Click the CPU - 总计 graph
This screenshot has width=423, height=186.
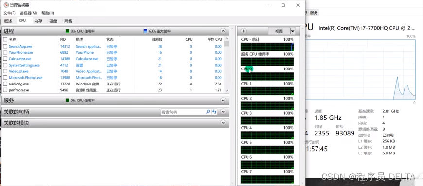pos(267,47)
